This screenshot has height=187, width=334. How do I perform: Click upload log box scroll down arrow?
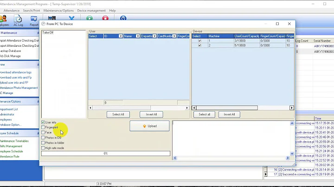pos(292,154)
